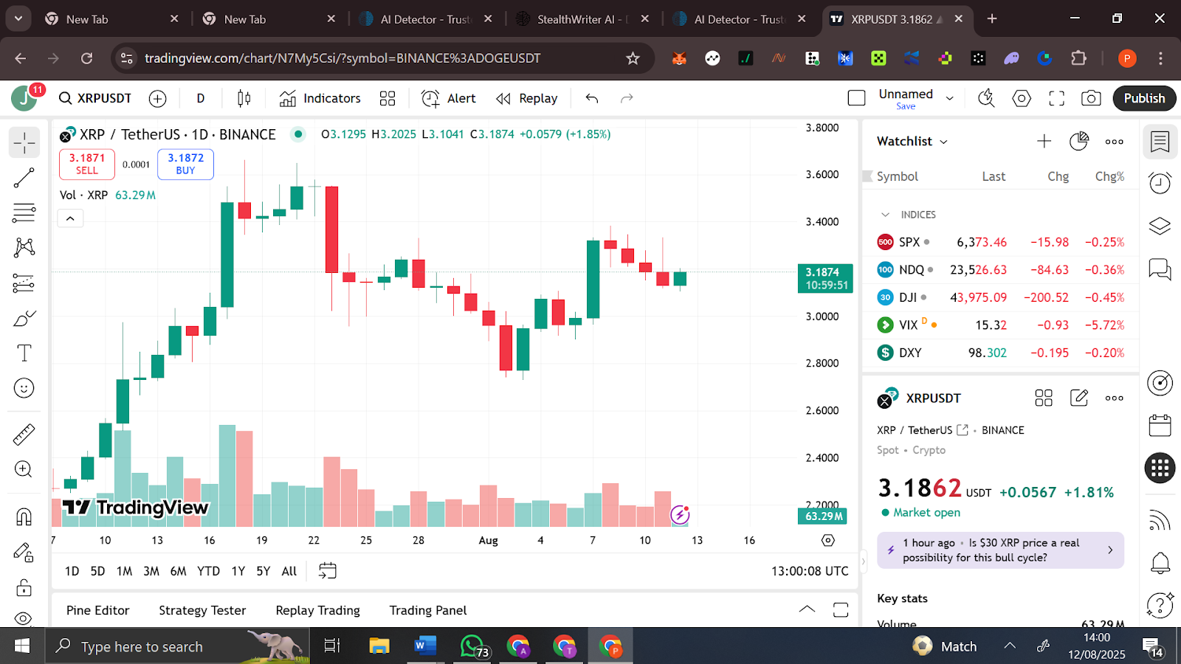Maximize the bottom panel
Viewport: 1181px width, 664px height.
click(841, 609)
